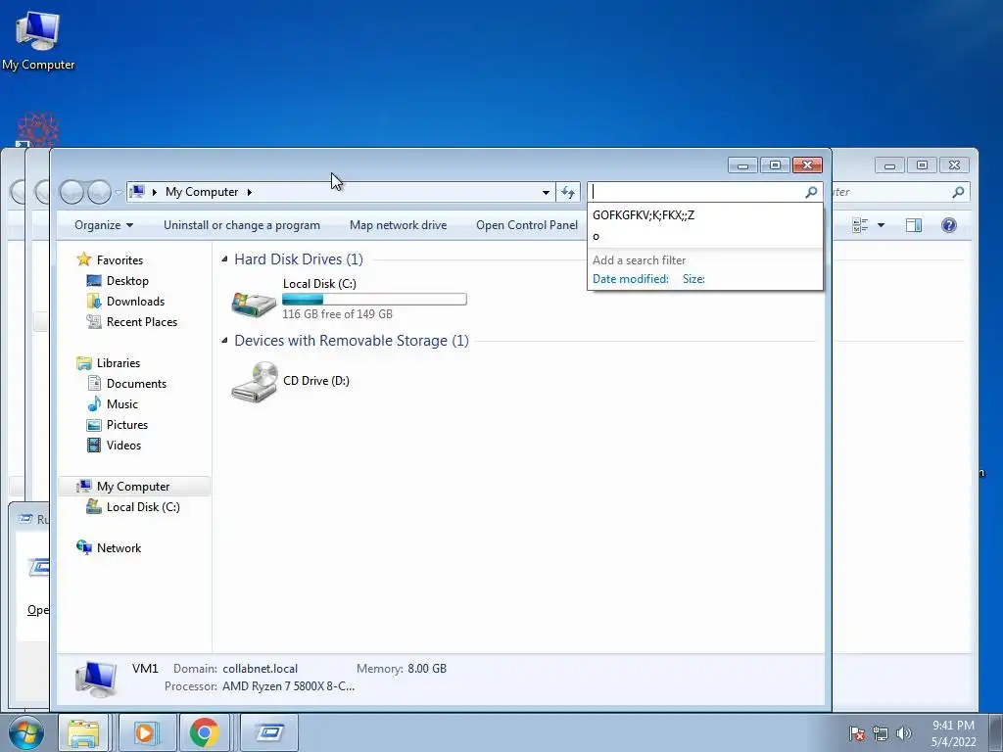Image resolution: width=1003 pixels, height=752 pixels.
Task: Expand the arrow before My Computer breadcrumb
Action: [x=154, y=192]
